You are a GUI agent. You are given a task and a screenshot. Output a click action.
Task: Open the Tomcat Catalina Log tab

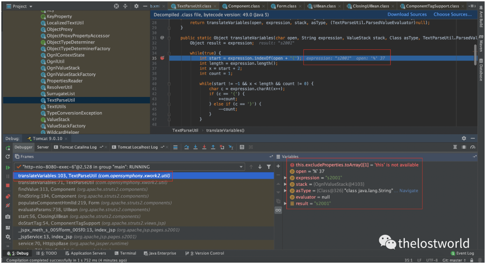pyautogui.click(x=78, y=147)
